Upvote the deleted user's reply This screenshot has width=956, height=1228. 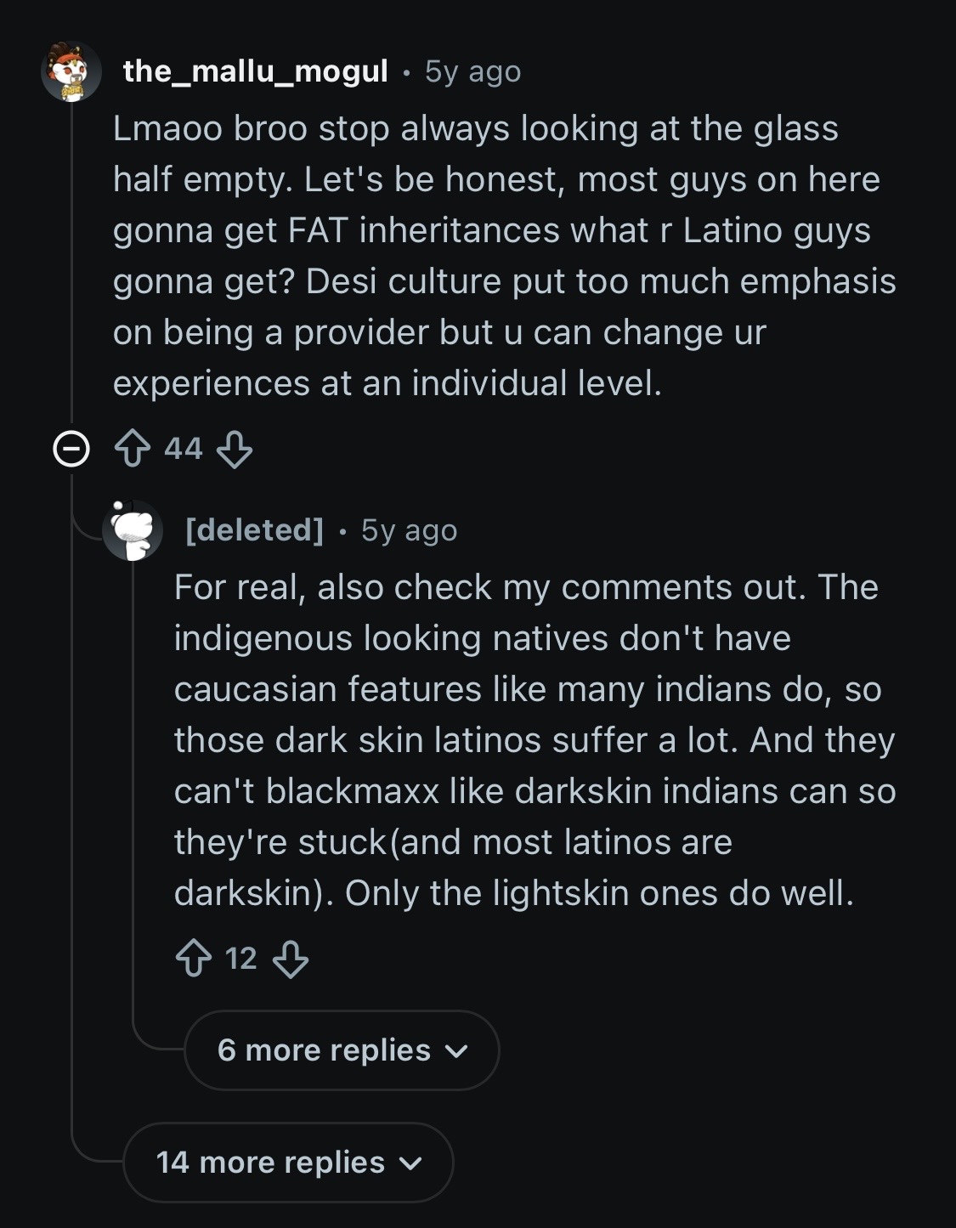[x=194, y=959]
